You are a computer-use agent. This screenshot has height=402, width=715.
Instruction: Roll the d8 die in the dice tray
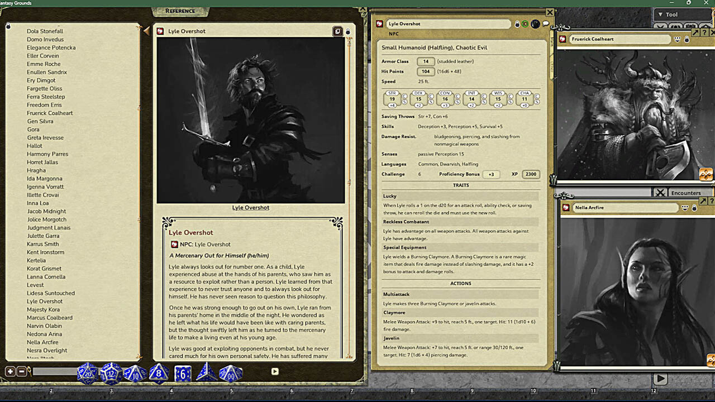pos(158,372)
